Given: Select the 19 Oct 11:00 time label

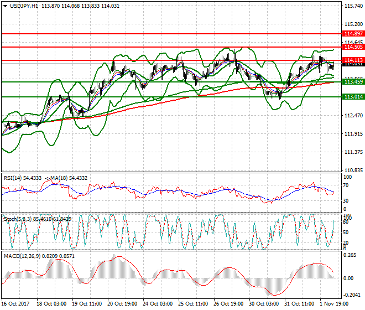Looking at the screenshot, I should point(87,304).
